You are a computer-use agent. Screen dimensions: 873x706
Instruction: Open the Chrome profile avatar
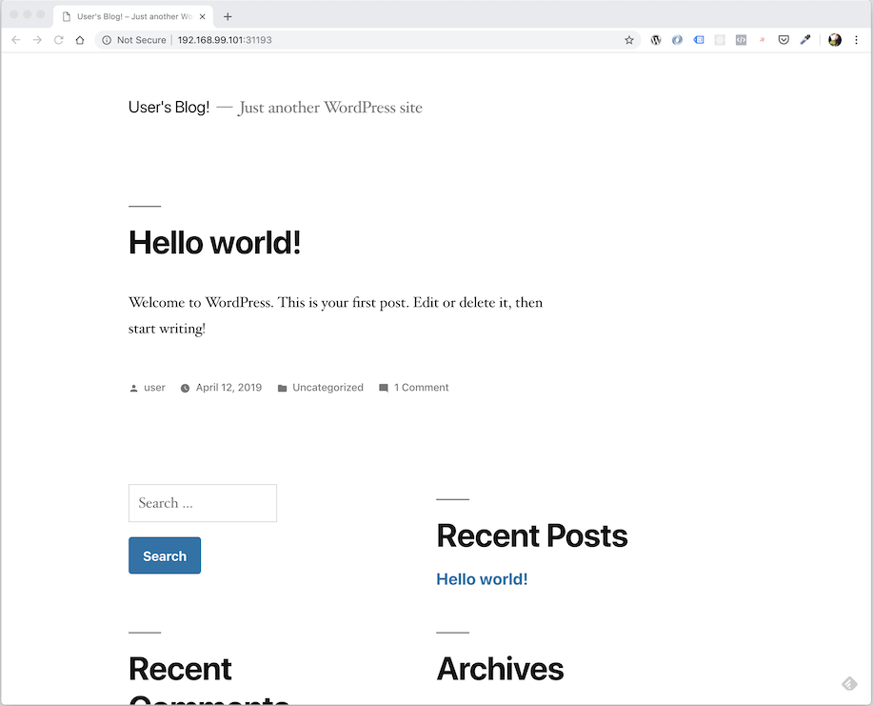tap(835, 40)
